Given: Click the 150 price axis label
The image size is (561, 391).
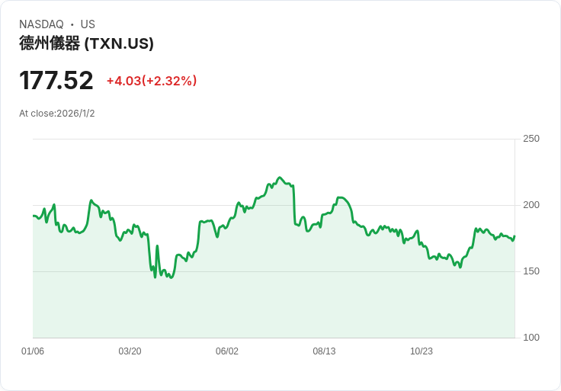Looking at the screenshot, I should coord(531,271).
